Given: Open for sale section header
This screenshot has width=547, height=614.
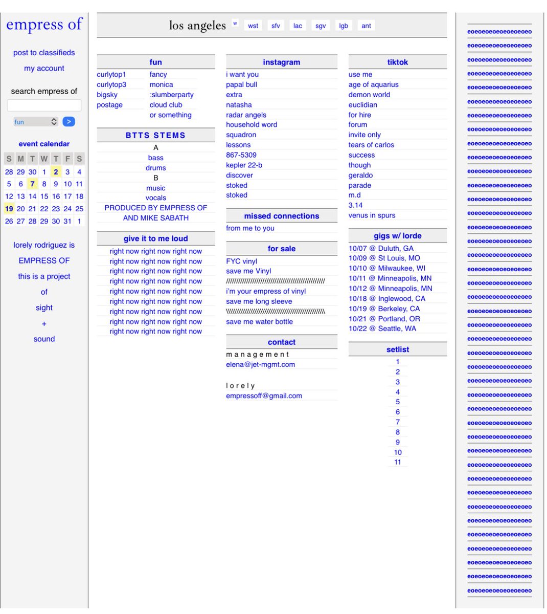Looking at the screenshot, I should point(282,249).
